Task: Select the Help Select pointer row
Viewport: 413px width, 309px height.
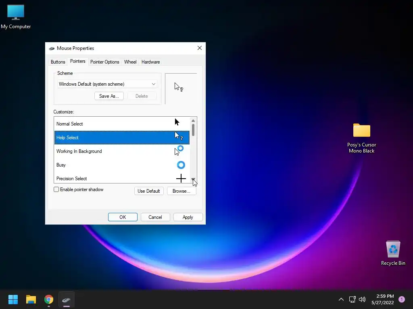Action: 122,138
